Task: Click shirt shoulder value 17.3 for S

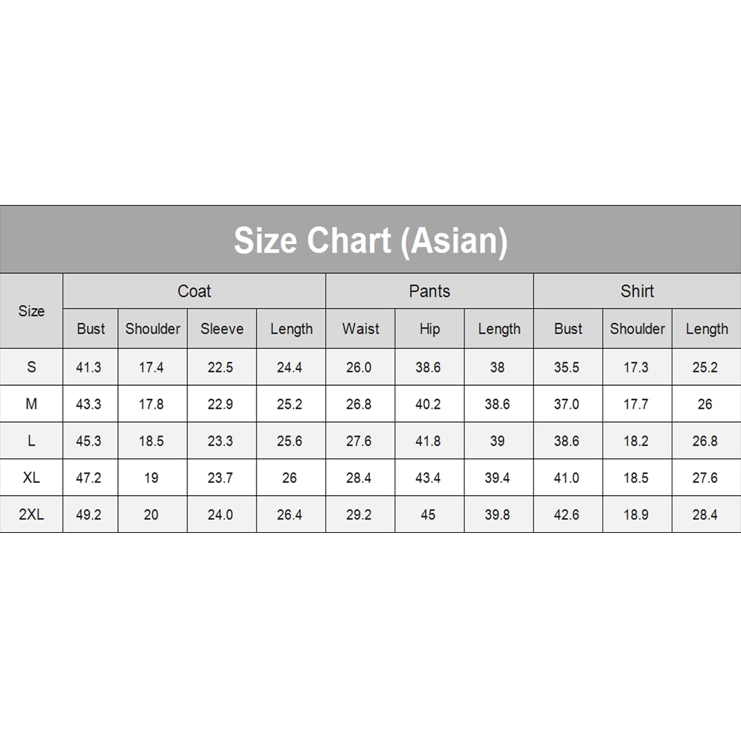Action: pos(635,367)
